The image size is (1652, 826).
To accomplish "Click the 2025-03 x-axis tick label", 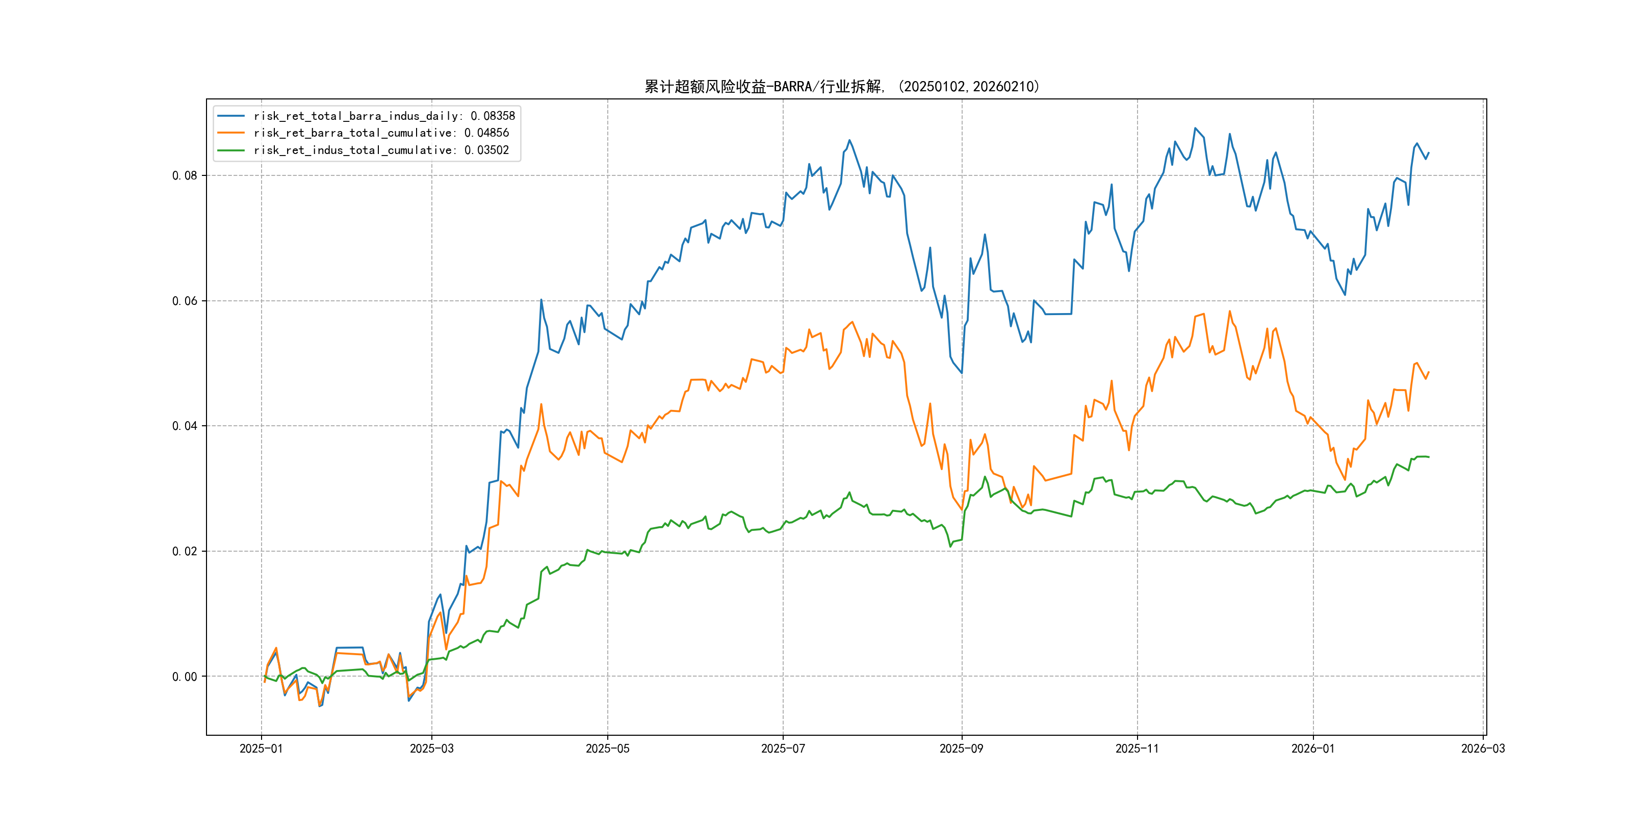I will point(431,748).
